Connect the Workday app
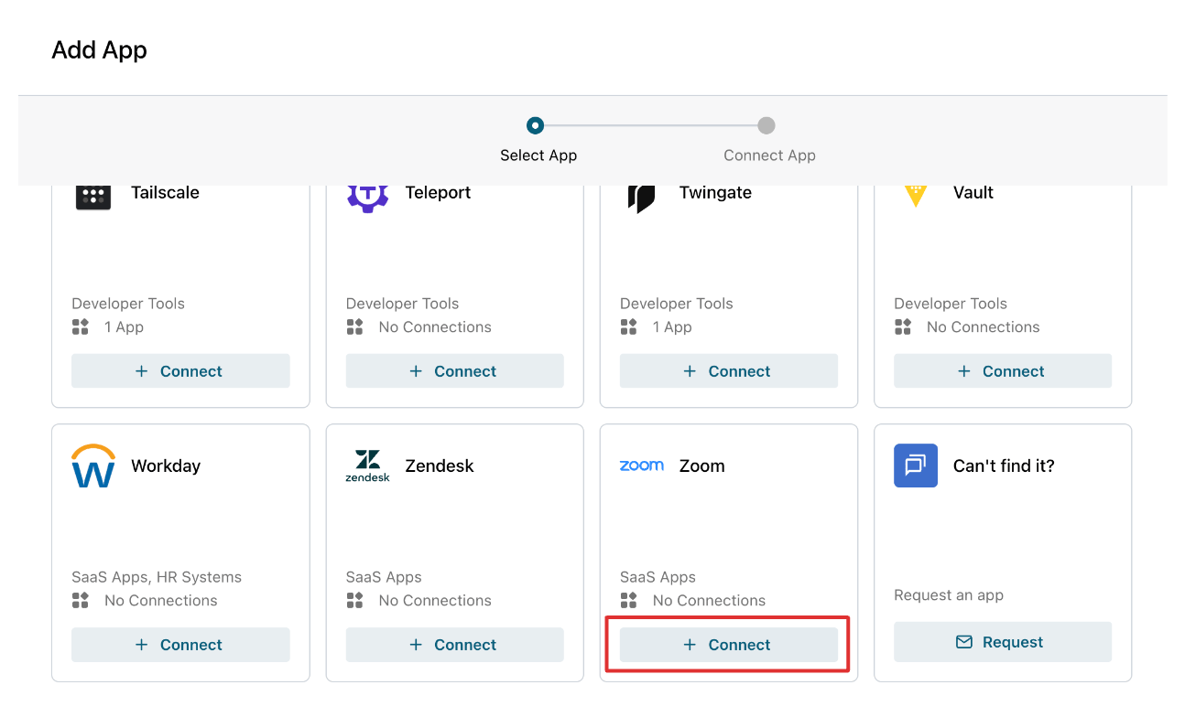1185x717 pixels. (x=180, y=645)
